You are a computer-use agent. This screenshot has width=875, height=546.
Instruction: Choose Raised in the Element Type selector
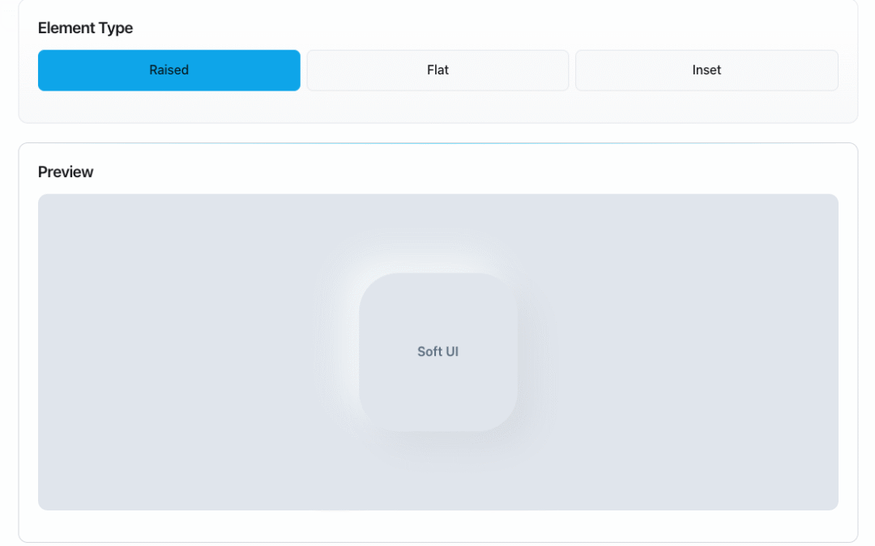pos(169,70)
